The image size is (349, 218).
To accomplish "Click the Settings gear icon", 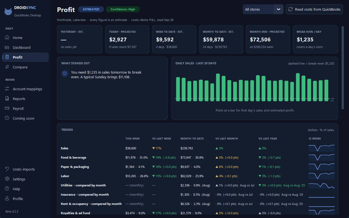I will [x=7, y=179].
